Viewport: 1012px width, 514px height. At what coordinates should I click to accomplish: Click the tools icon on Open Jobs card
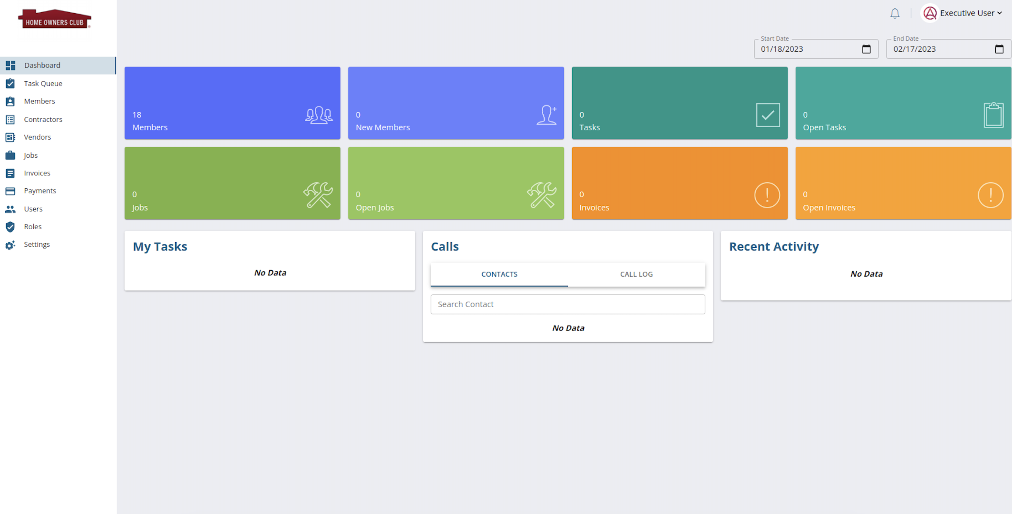pos(542,195)
